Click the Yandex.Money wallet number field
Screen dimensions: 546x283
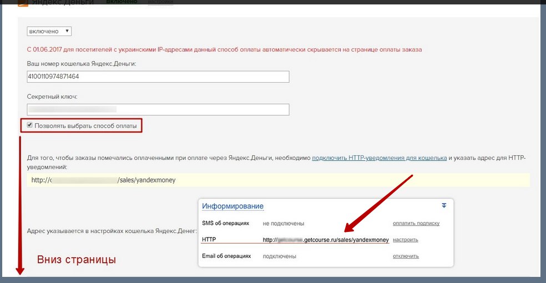click(158, 77)
